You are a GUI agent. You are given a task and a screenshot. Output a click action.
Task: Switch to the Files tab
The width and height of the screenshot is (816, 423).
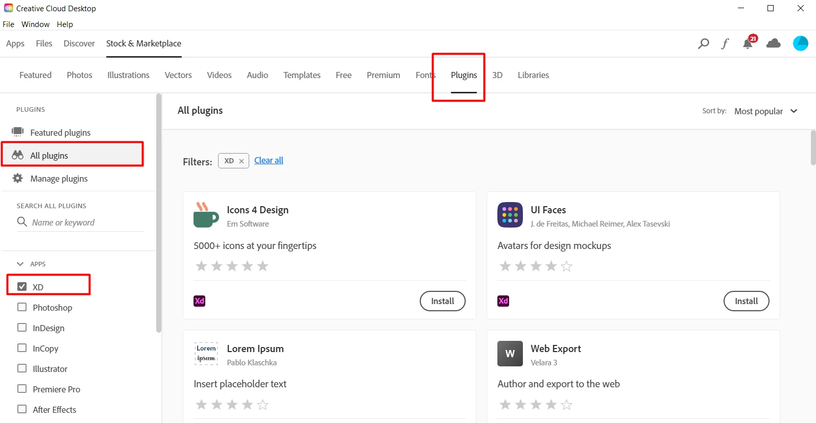[44, 43]
